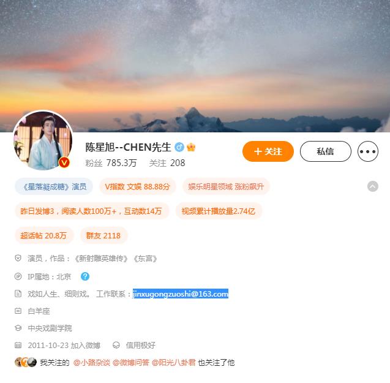
Task: Click the crown membership badge icon
Action: point(191,147)
